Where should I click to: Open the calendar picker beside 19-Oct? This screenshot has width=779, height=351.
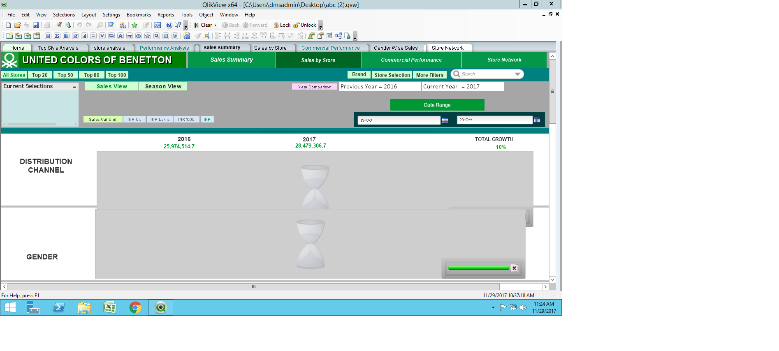pos(445,120)
